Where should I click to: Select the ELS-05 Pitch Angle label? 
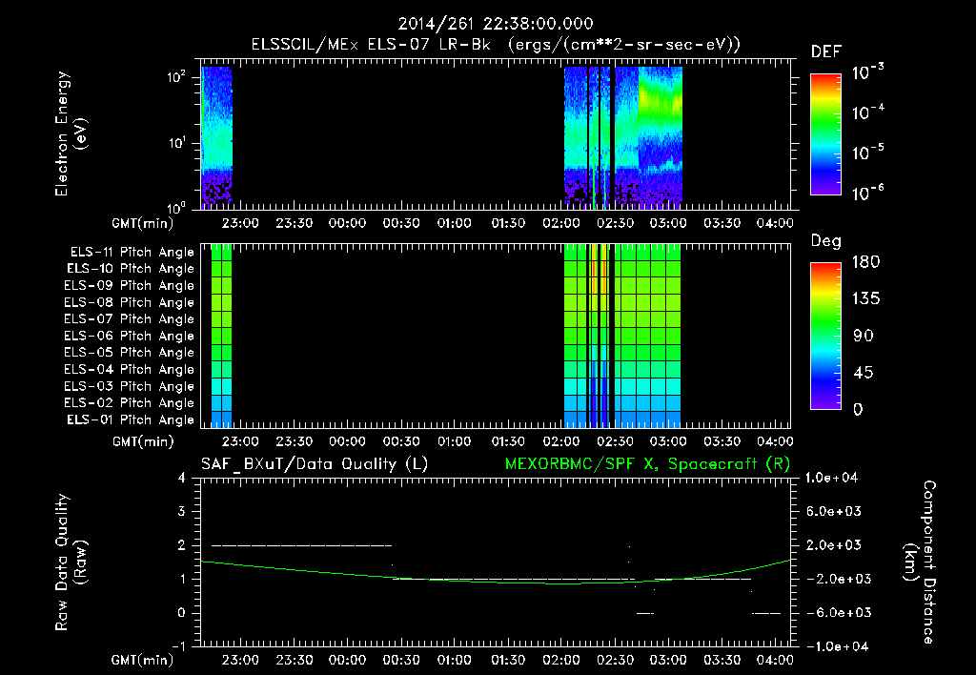[129, 353]
